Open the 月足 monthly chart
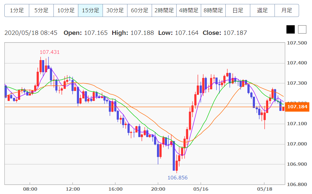Viewport: 312px width, 194px height. 287,10
